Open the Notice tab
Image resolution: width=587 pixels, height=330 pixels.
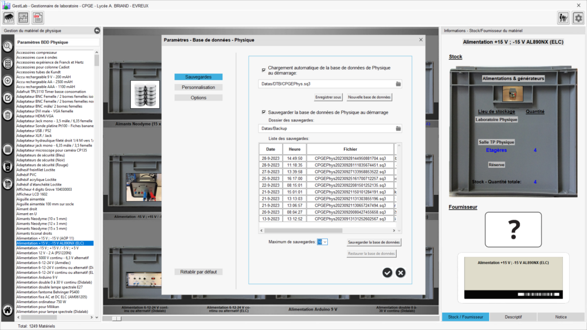click(561, 316)
